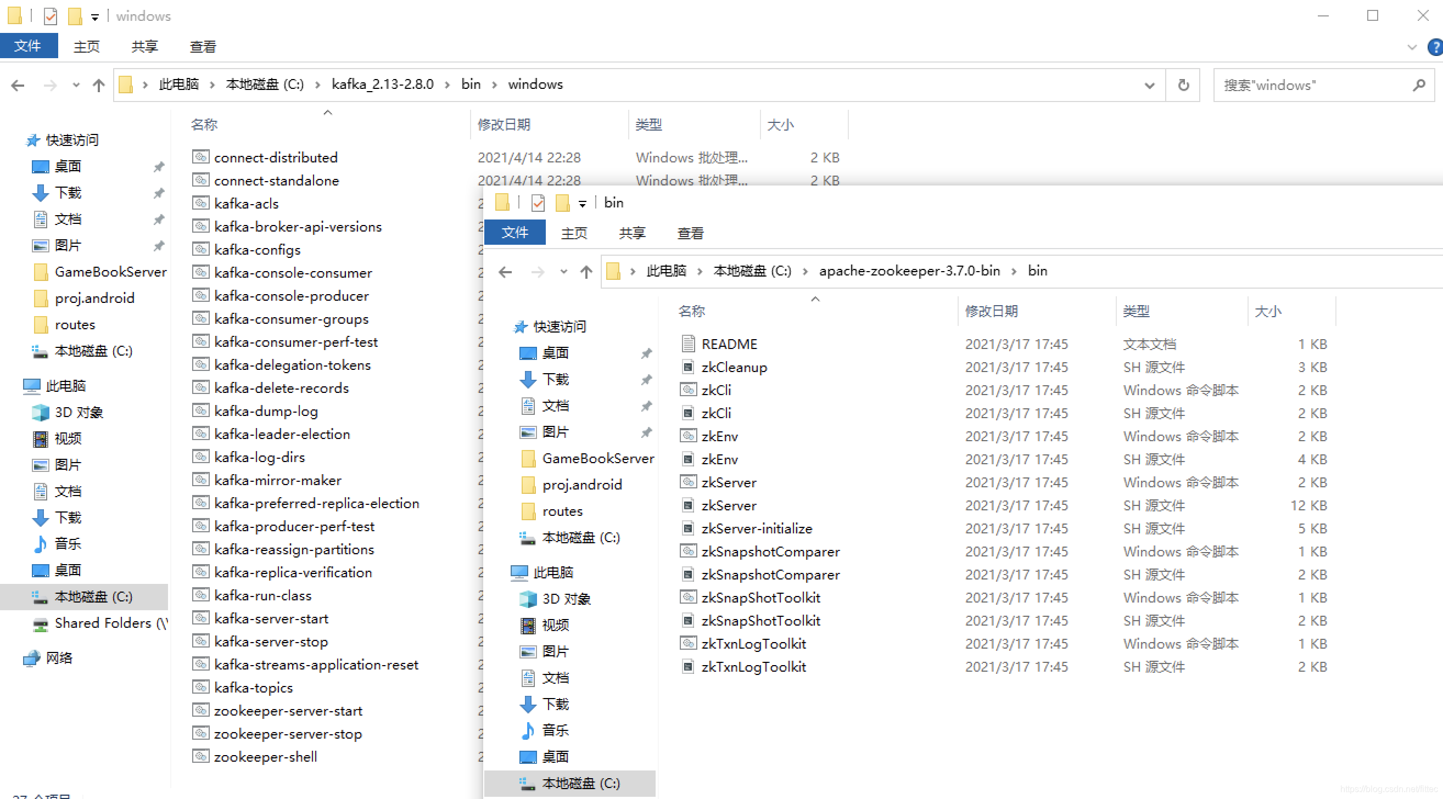The image size is (1443, 799).
Task: Select zkSnapshotComparer Windows command script row
Action: pyautogui.click(x=1003, y=552)
